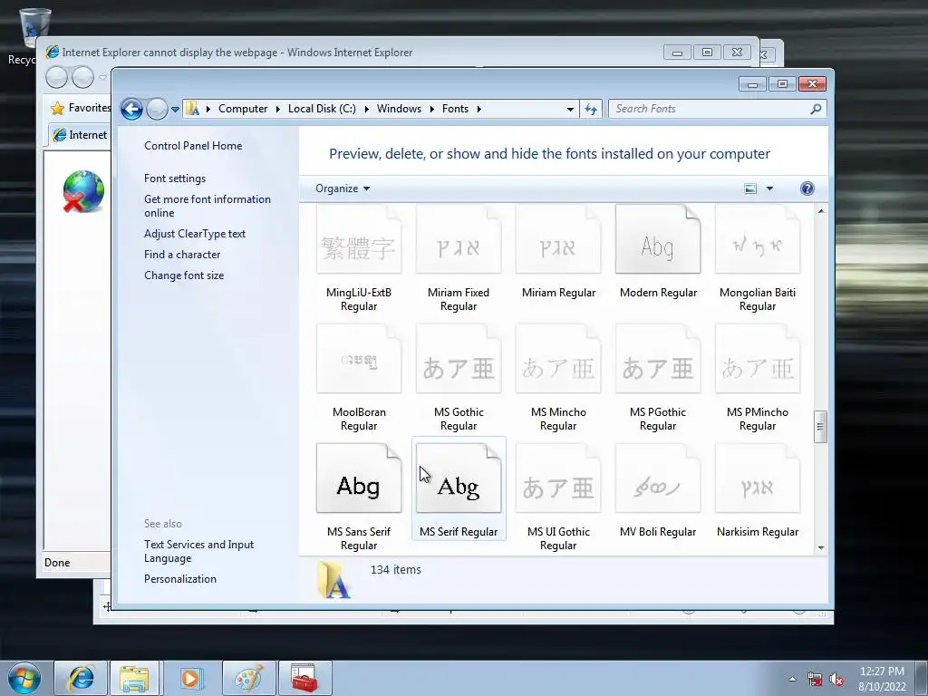
Task: Click the Forward navigation arrow in Fonts window
Action: click(x=157, y=109)
